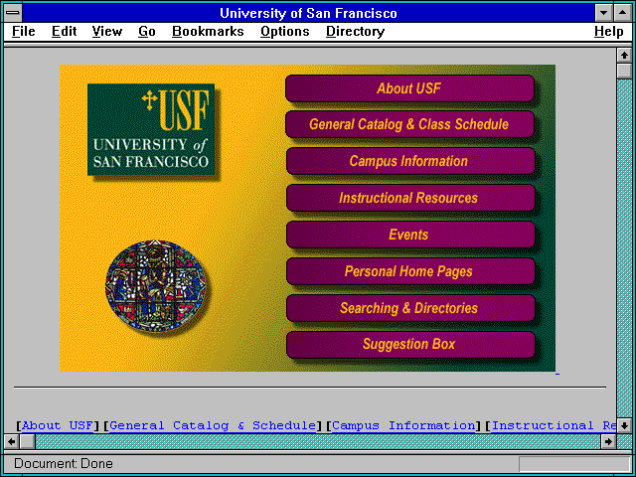Click the Campus Information purple button
636x477 pixels.
pyautogui.click(x=410, y=161)
